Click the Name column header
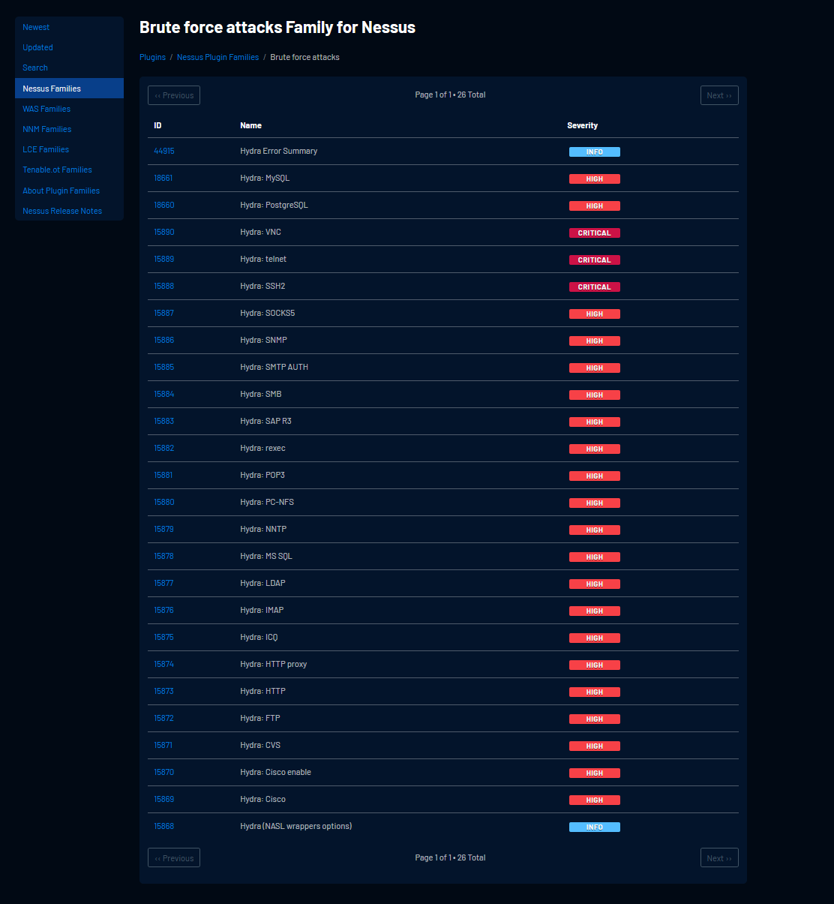The height and width of the screenshot is (904, 834). pyautogui.click(x=250, y=125)
